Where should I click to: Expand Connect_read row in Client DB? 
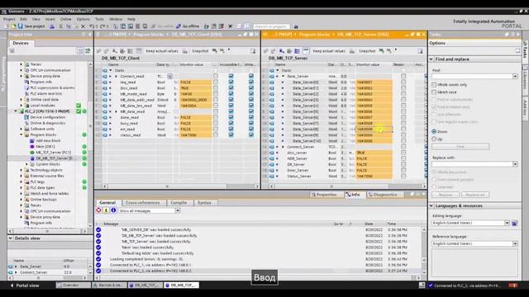(x=116, y=76)
